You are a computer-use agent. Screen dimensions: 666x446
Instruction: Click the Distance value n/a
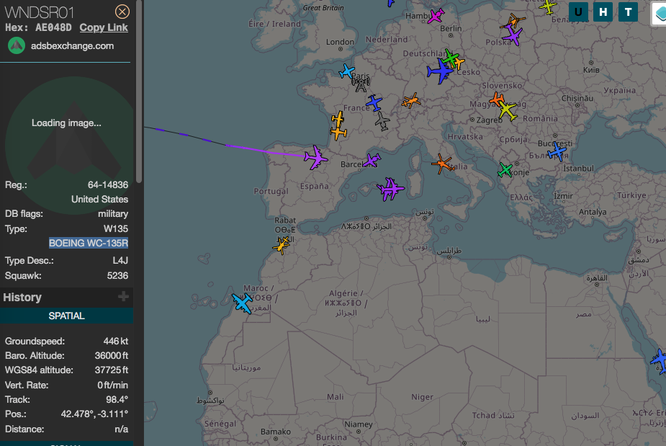122,429
